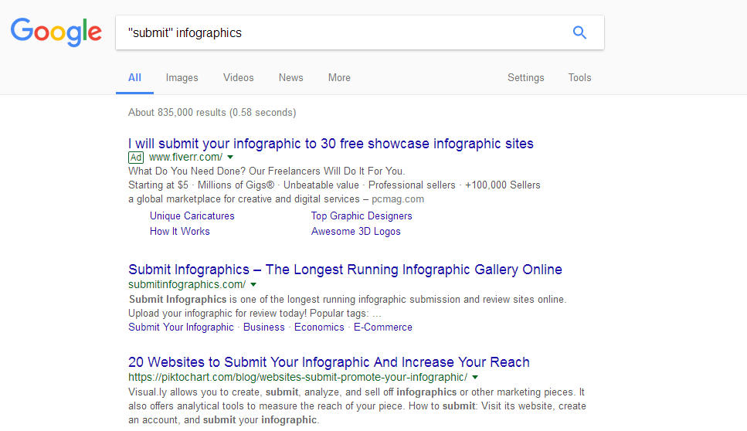
Task: Click the pcmag.com attribution text
Action: click(x=398, y=199)
